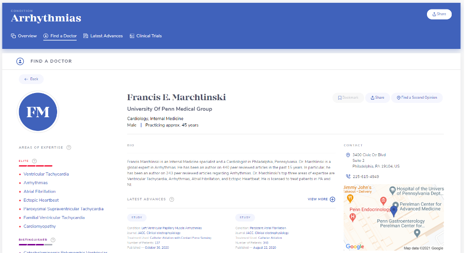
Task: Click Paroxysmal Supraventricular Tachycardia link
Action: point(63,209)
